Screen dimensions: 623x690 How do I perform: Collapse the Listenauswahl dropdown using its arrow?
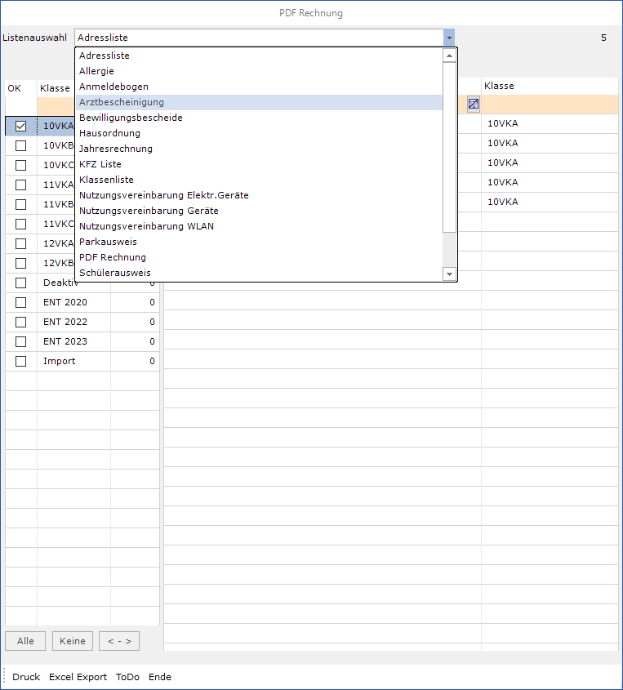point(449,38)
